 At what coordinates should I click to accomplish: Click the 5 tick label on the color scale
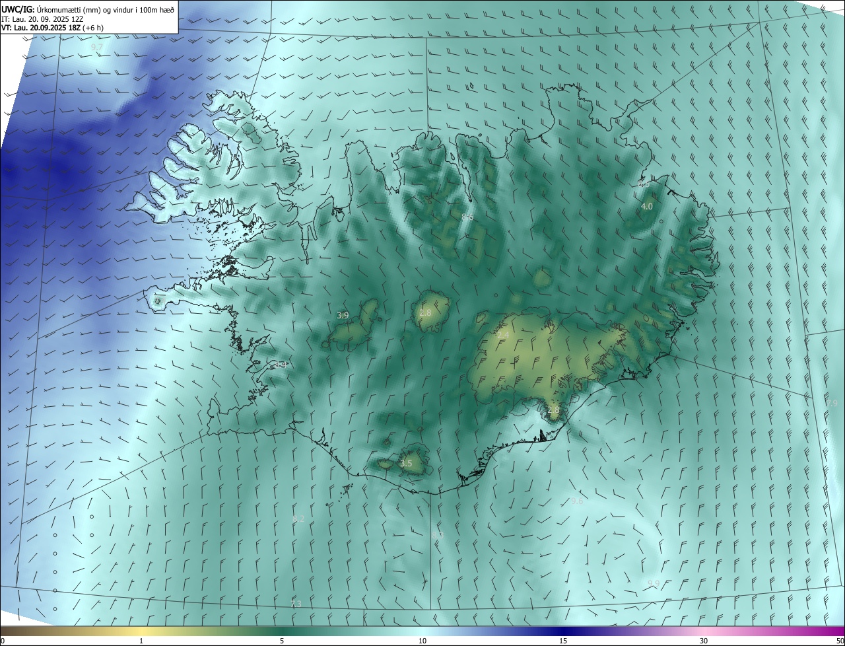tap(282, 641)
